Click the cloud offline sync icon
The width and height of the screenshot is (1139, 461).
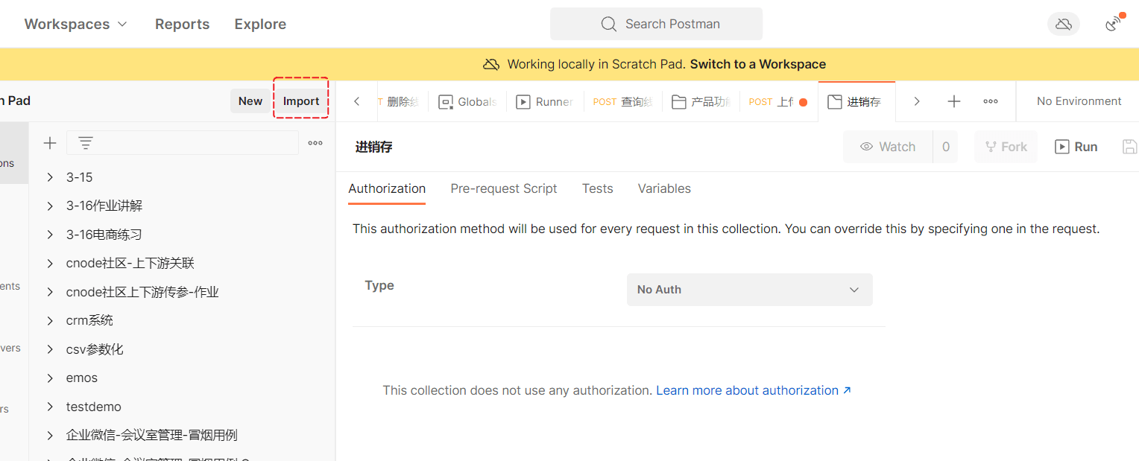[x=1064, y=24]
